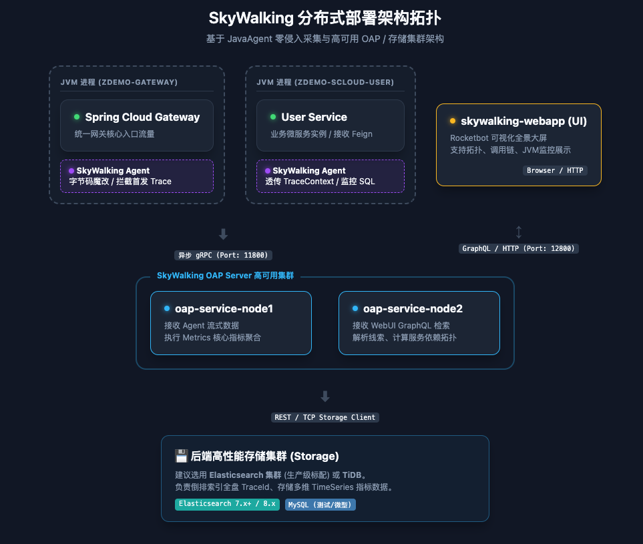The width and height of the screenshot is (643, 544).
Task: Click the text 解析线索、计算服务依赖拓扑
Action: [x=405, y=337]
